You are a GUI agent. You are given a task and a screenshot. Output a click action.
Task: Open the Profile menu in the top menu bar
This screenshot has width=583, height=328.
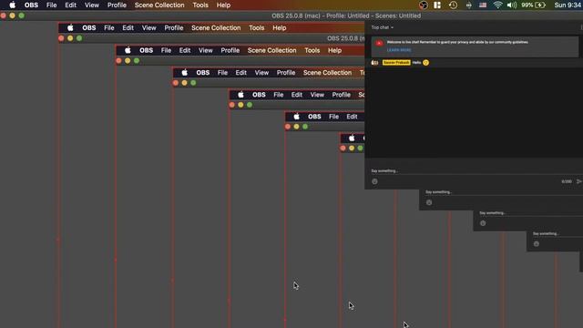point(117,5)
